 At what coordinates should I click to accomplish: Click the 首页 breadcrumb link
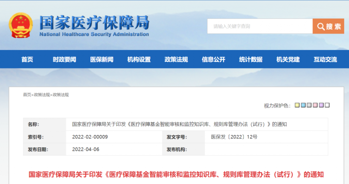tap(27, 95)
